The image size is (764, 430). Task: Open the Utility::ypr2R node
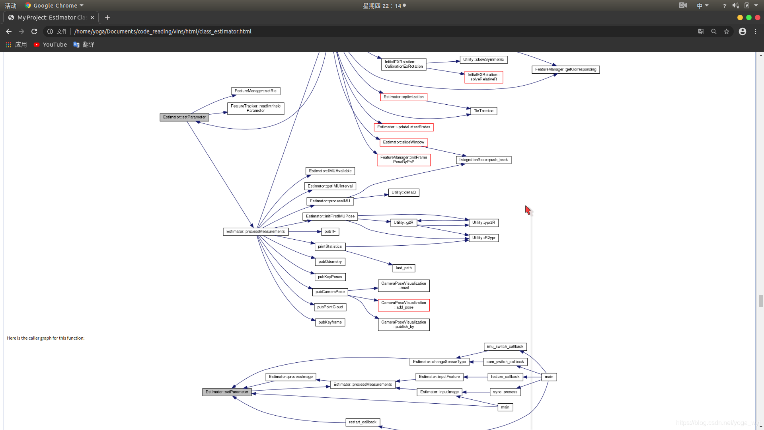483,223
